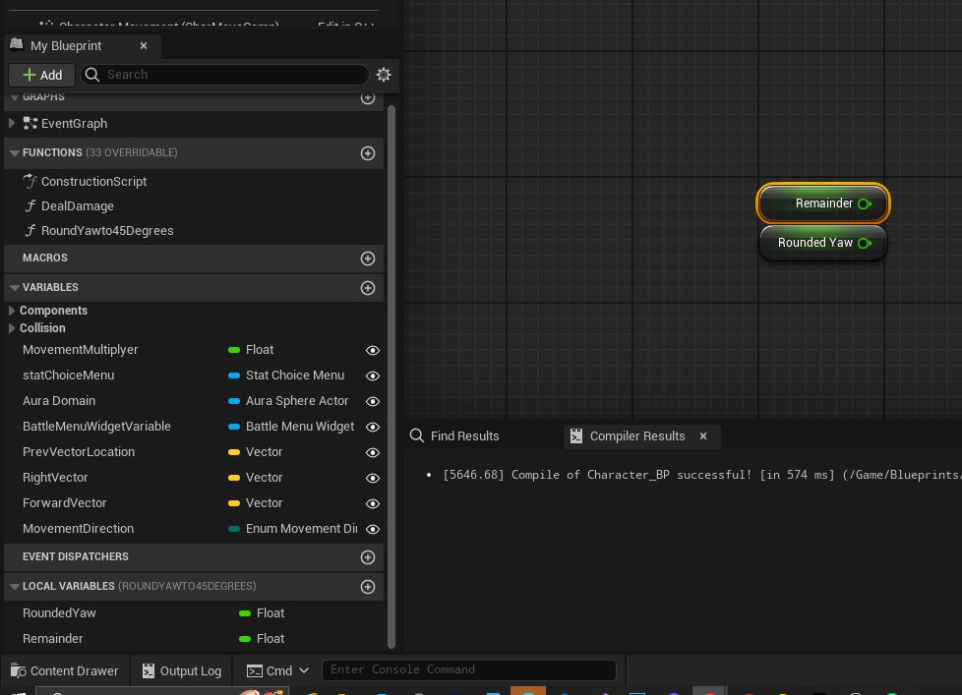Toggle visibility eye for Aura Domain
Viewport: 962px width, 695px height.
point(373,401)
